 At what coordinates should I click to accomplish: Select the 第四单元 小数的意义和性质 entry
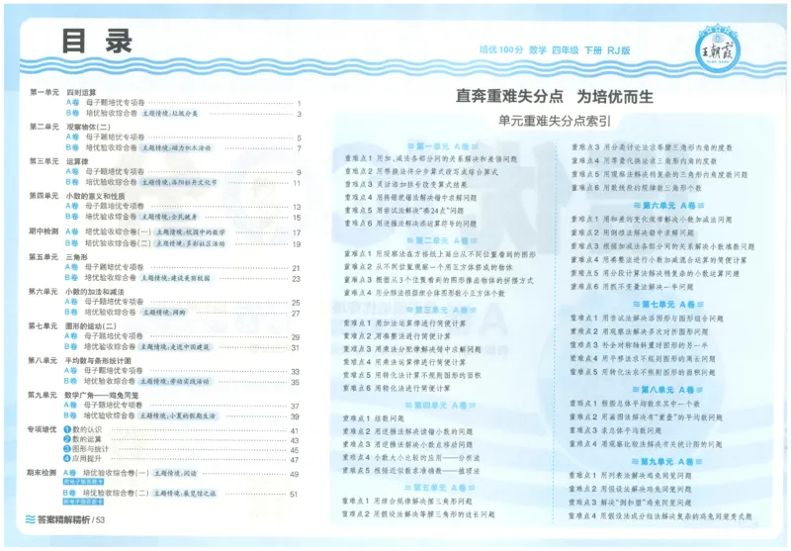[77, 196]
